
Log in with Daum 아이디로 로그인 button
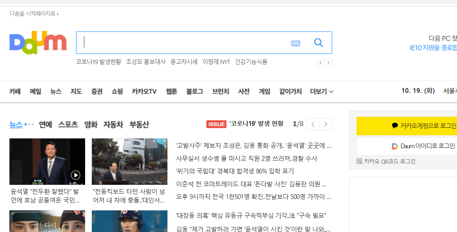407,146
